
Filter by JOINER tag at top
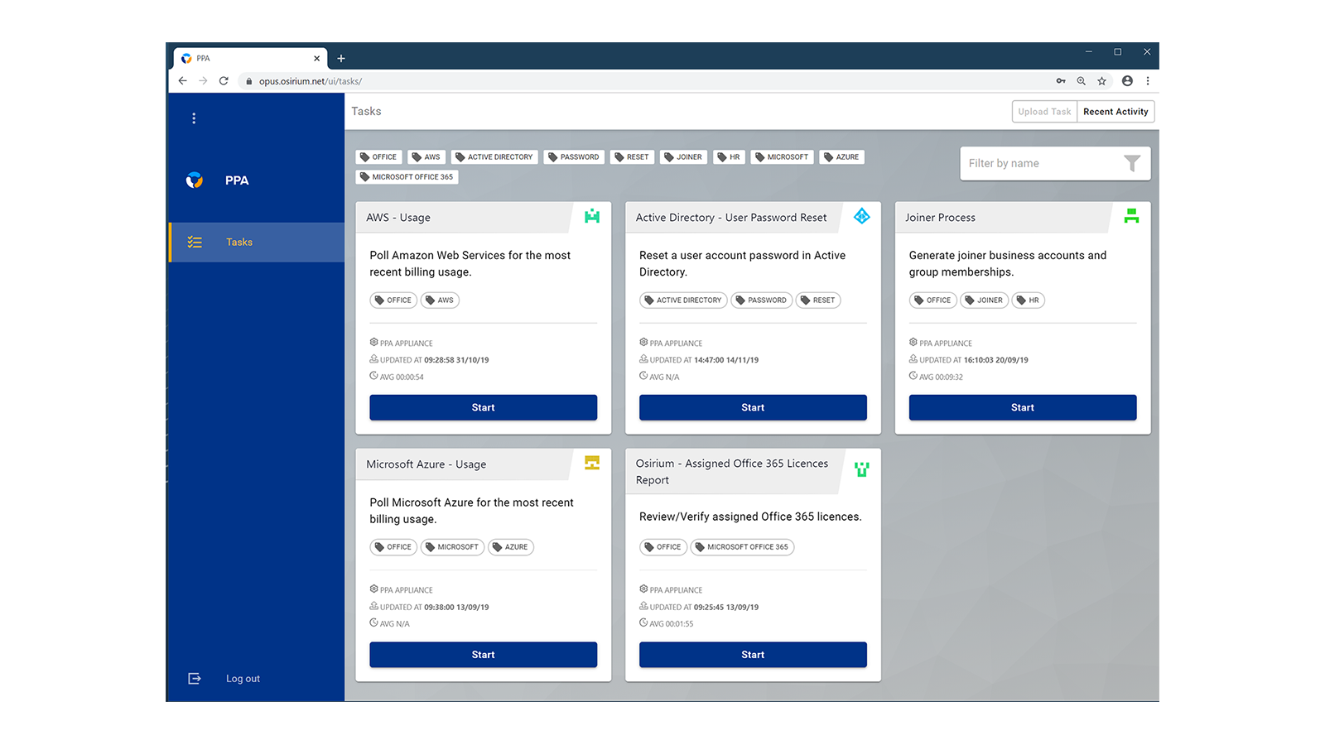[x=683, y=157]
